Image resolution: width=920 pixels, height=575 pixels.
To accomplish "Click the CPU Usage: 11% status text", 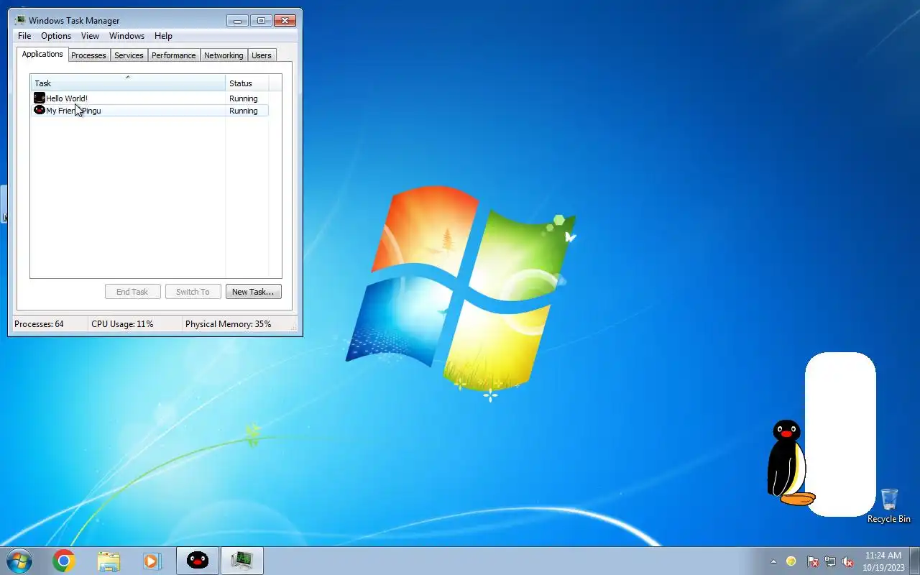I will 122,324.
